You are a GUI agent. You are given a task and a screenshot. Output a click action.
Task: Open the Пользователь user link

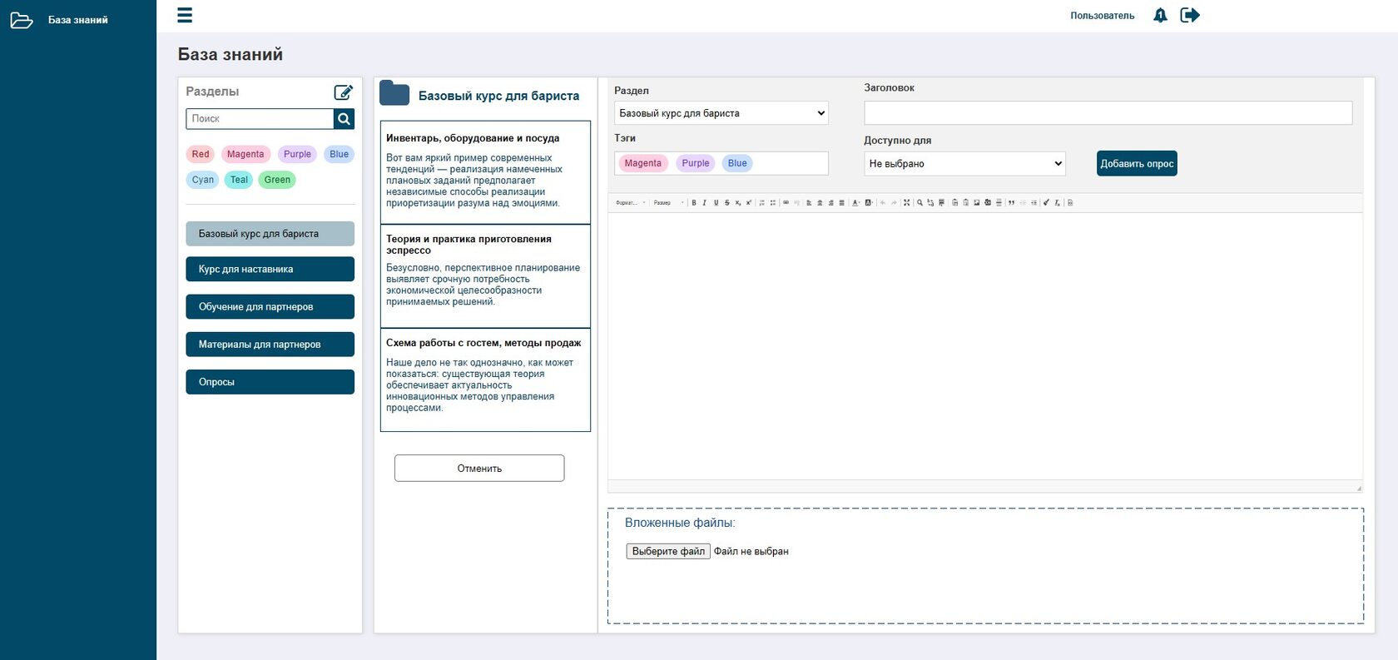1103,16
